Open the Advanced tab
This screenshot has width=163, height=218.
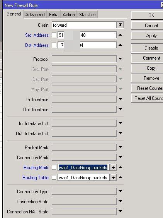[x=35, y=15]
